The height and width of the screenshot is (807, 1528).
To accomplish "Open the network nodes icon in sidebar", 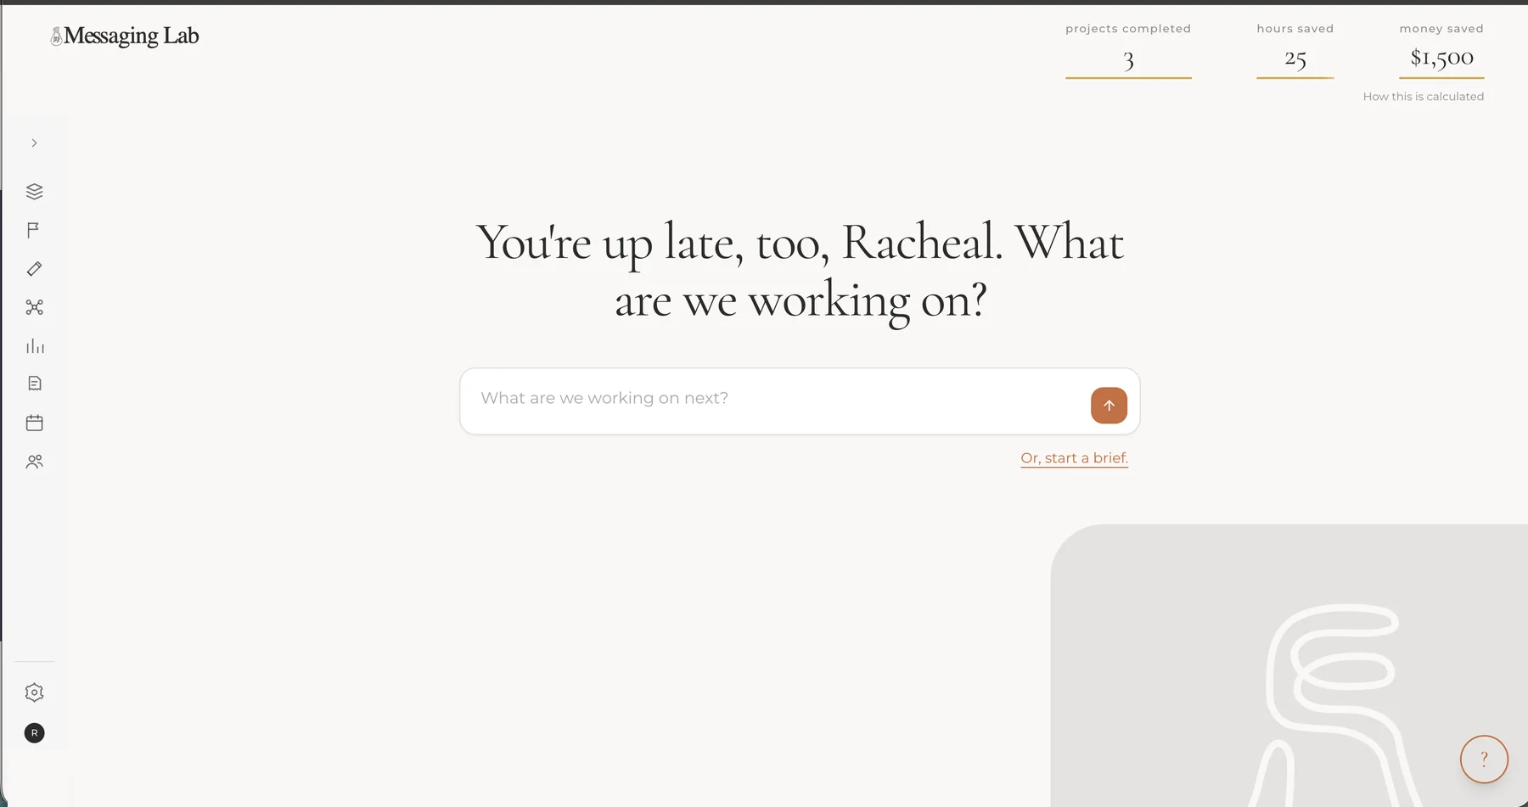I will click(x=34, y=307).
